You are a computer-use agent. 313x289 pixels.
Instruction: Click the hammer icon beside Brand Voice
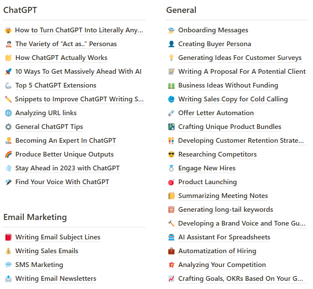click(x=171, y=223)
